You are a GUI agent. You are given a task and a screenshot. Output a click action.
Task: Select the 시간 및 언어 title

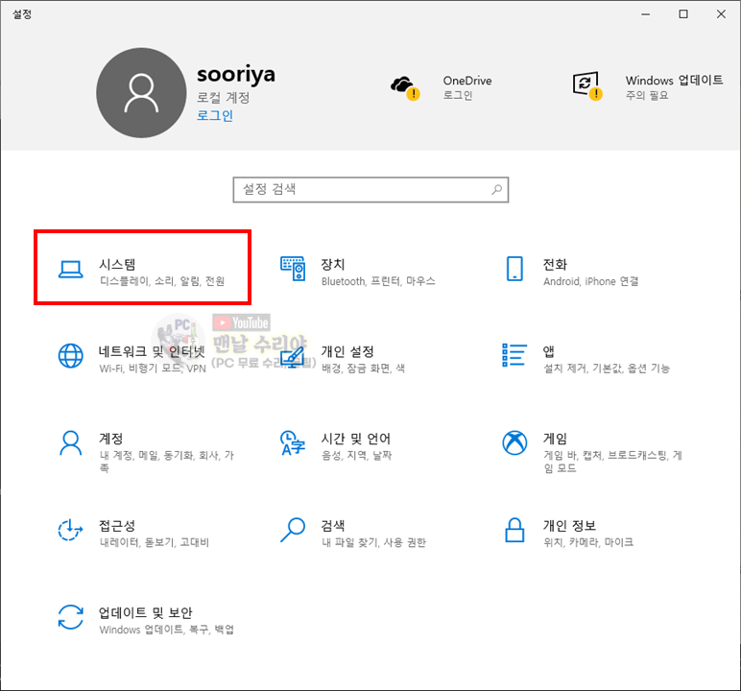point(356,439)
